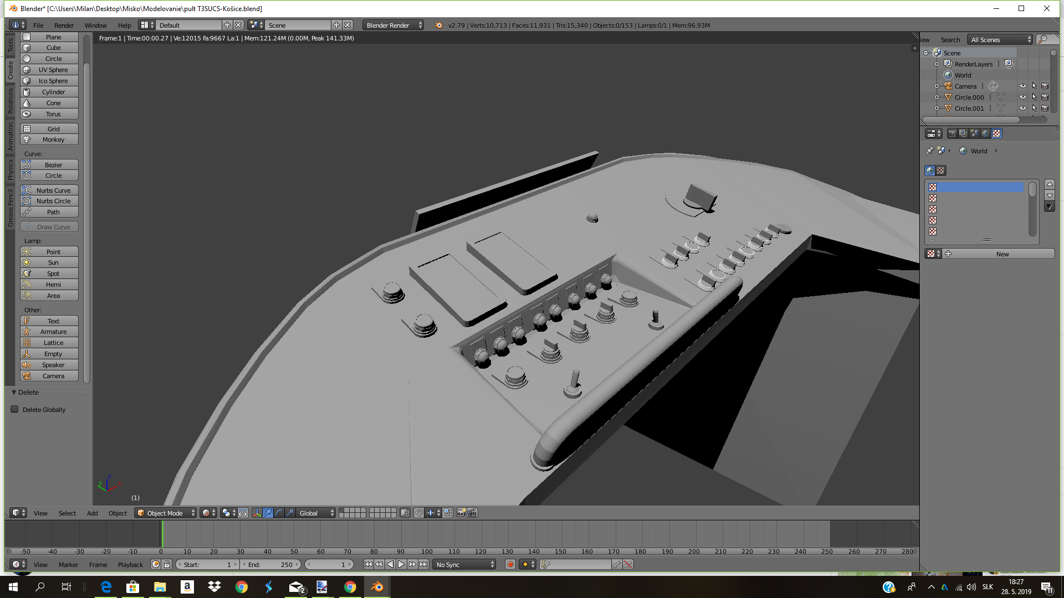Hide Circle.000 with its eye icon
This screenshot has height=598, width=1064.
tap(1023, 97)
